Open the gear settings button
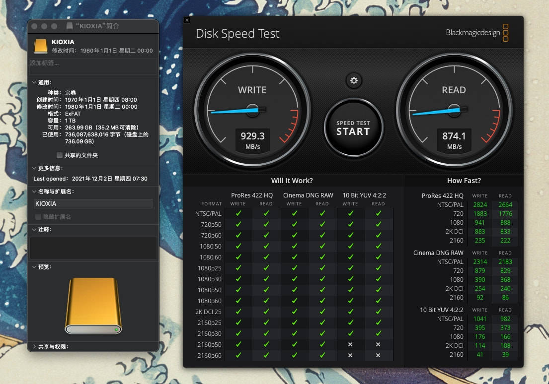The width and height of the screenshot is (549, 384). click(354, 81)
